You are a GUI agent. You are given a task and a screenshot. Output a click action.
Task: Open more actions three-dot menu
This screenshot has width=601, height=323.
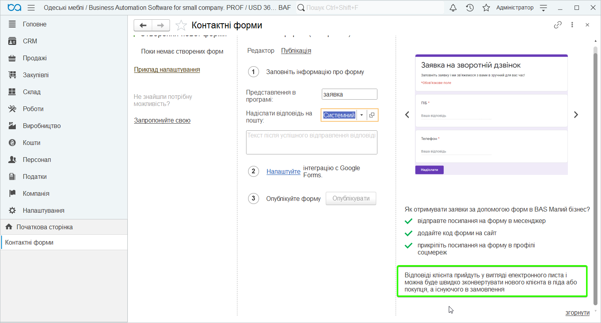point(572,25)
